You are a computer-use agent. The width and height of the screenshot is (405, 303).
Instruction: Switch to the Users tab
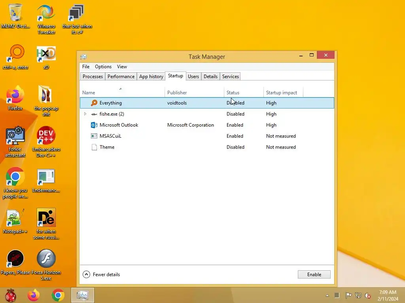click(193, 77)
